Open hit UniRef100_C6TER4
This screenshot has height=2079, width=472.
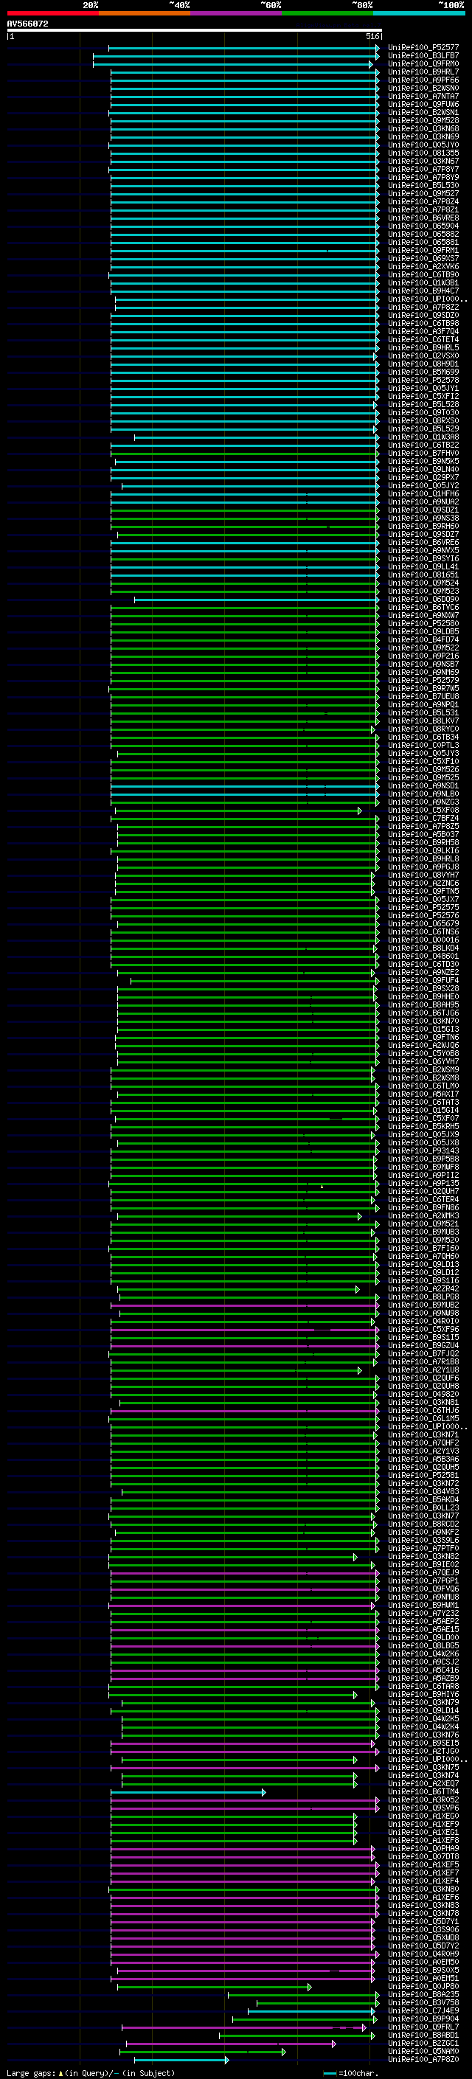click(x=423, y=1200)
